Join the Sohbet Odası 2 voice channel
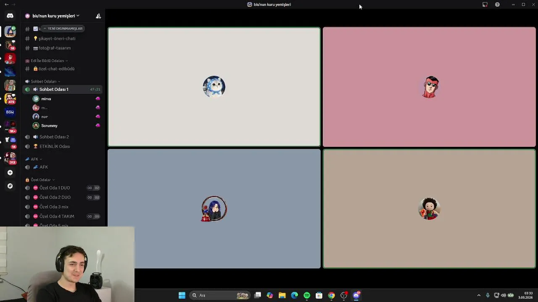 point(54,137)
